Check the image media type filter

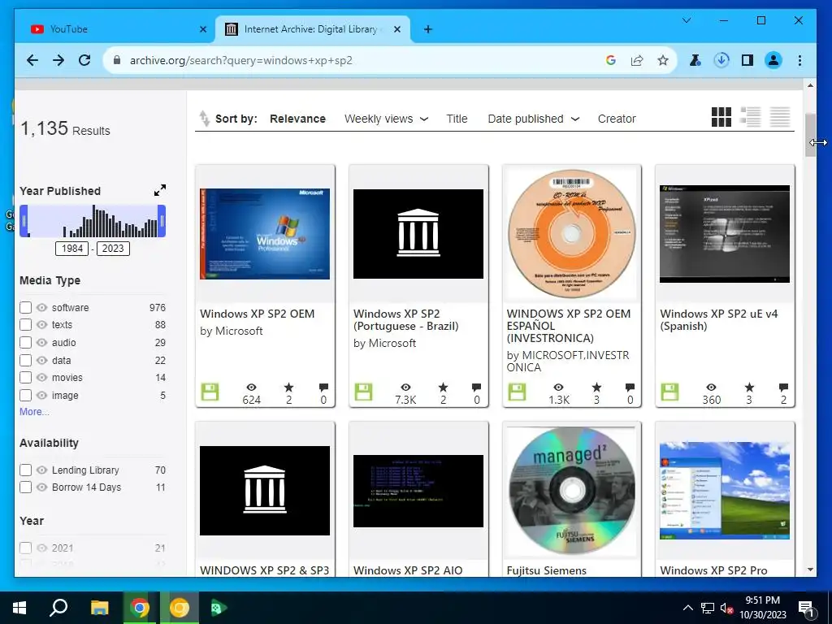25,396
